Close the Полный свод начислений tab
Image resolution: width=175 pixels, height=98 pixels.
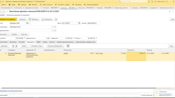pyautogui.click(x=130, y=8)
